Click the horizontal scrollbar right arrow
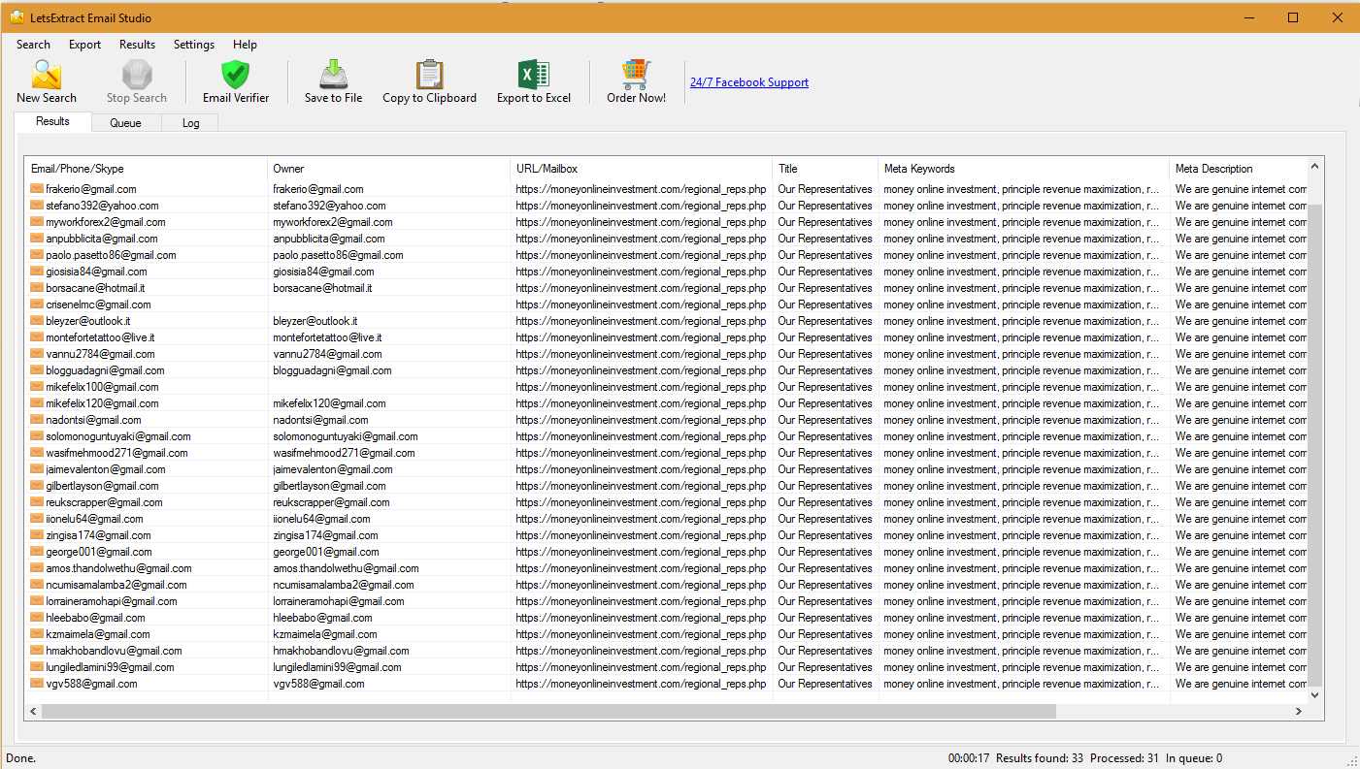The width and height of the screenshot is (1360, 769). point(1298,712)
